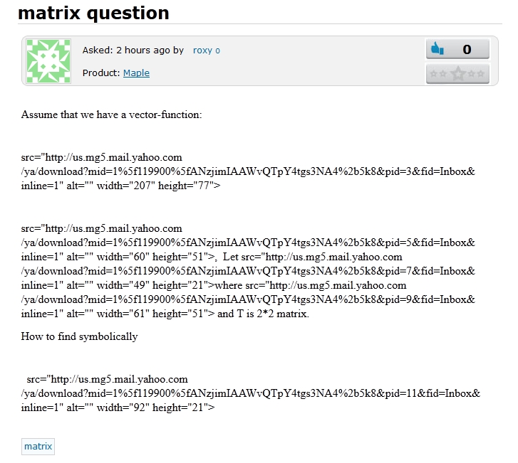Click the large middle favorite star
Screen dimensions: 518x463
point(457,73)
